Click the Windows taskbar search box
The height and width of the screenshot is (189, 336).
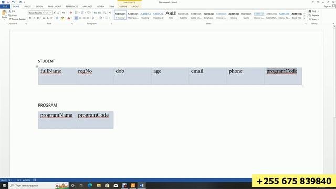click(x=38, y=185)
